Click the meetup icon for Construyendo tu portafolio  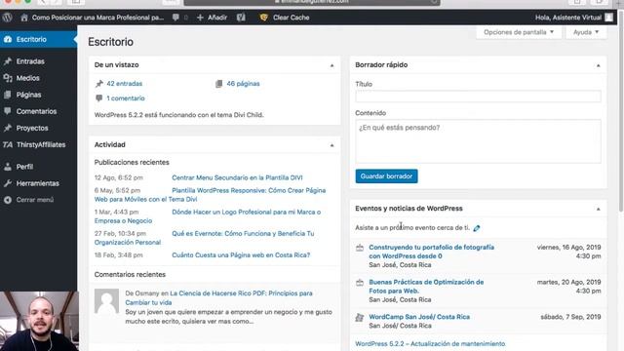coord(360,248)
